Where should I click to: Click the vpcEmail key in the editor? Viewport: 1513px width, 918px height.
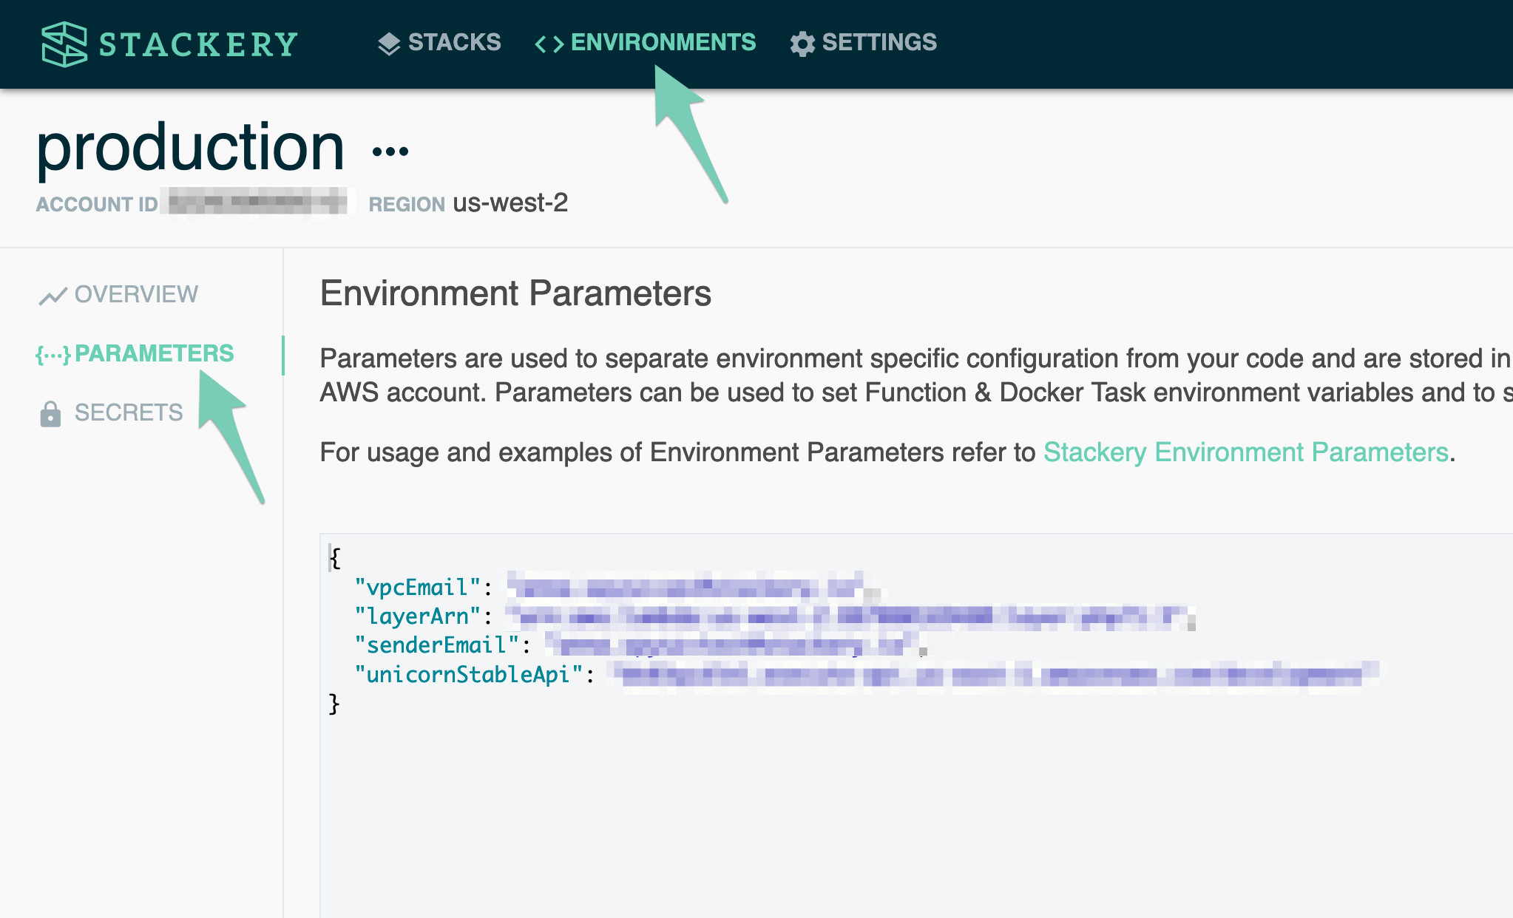[418, 588]
